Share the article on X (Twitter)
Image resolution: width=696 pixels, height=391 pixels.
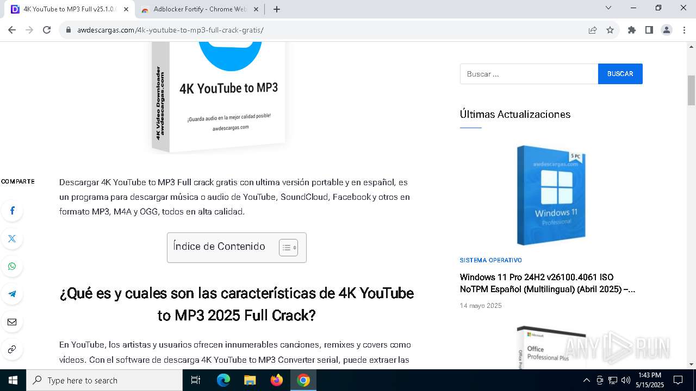tap(12, 238)
